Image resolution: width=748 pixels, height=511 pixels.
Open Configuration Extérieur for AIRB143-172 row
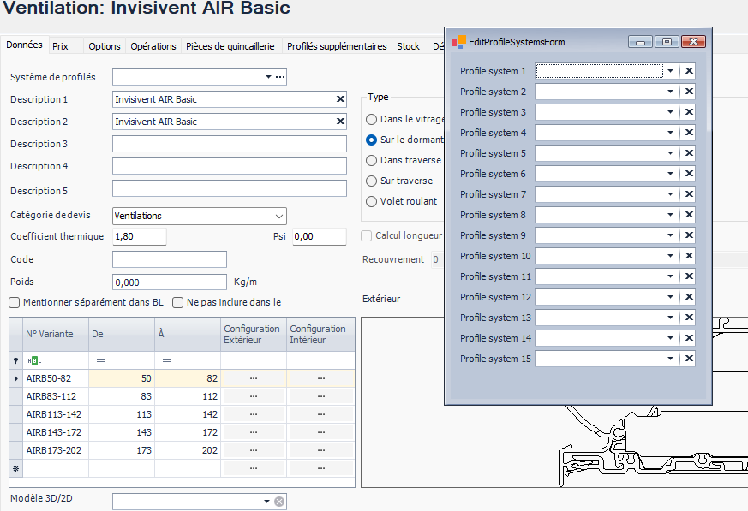pyautogui.click(x=254, y=432)
